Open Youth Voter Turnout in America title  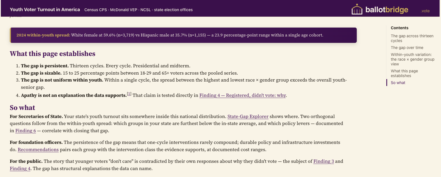click(x=45, y=9)
